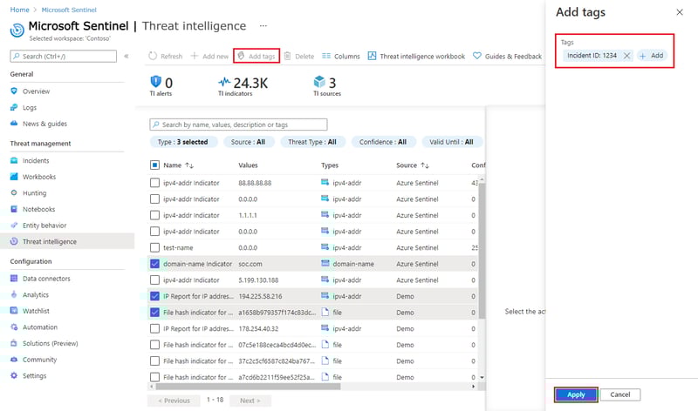
Task: Check the test-name row checkbox
Action: [x=154, y=247]
